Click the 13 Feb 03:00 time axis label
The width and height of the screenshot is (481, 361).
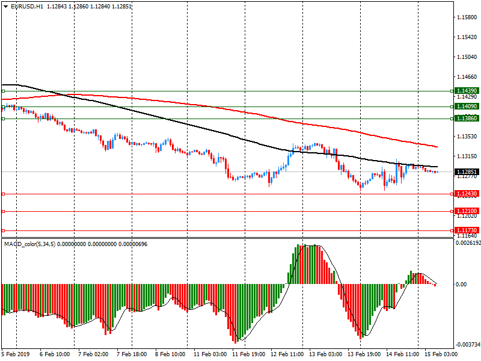pyautogui.click(x=325, y=355)
